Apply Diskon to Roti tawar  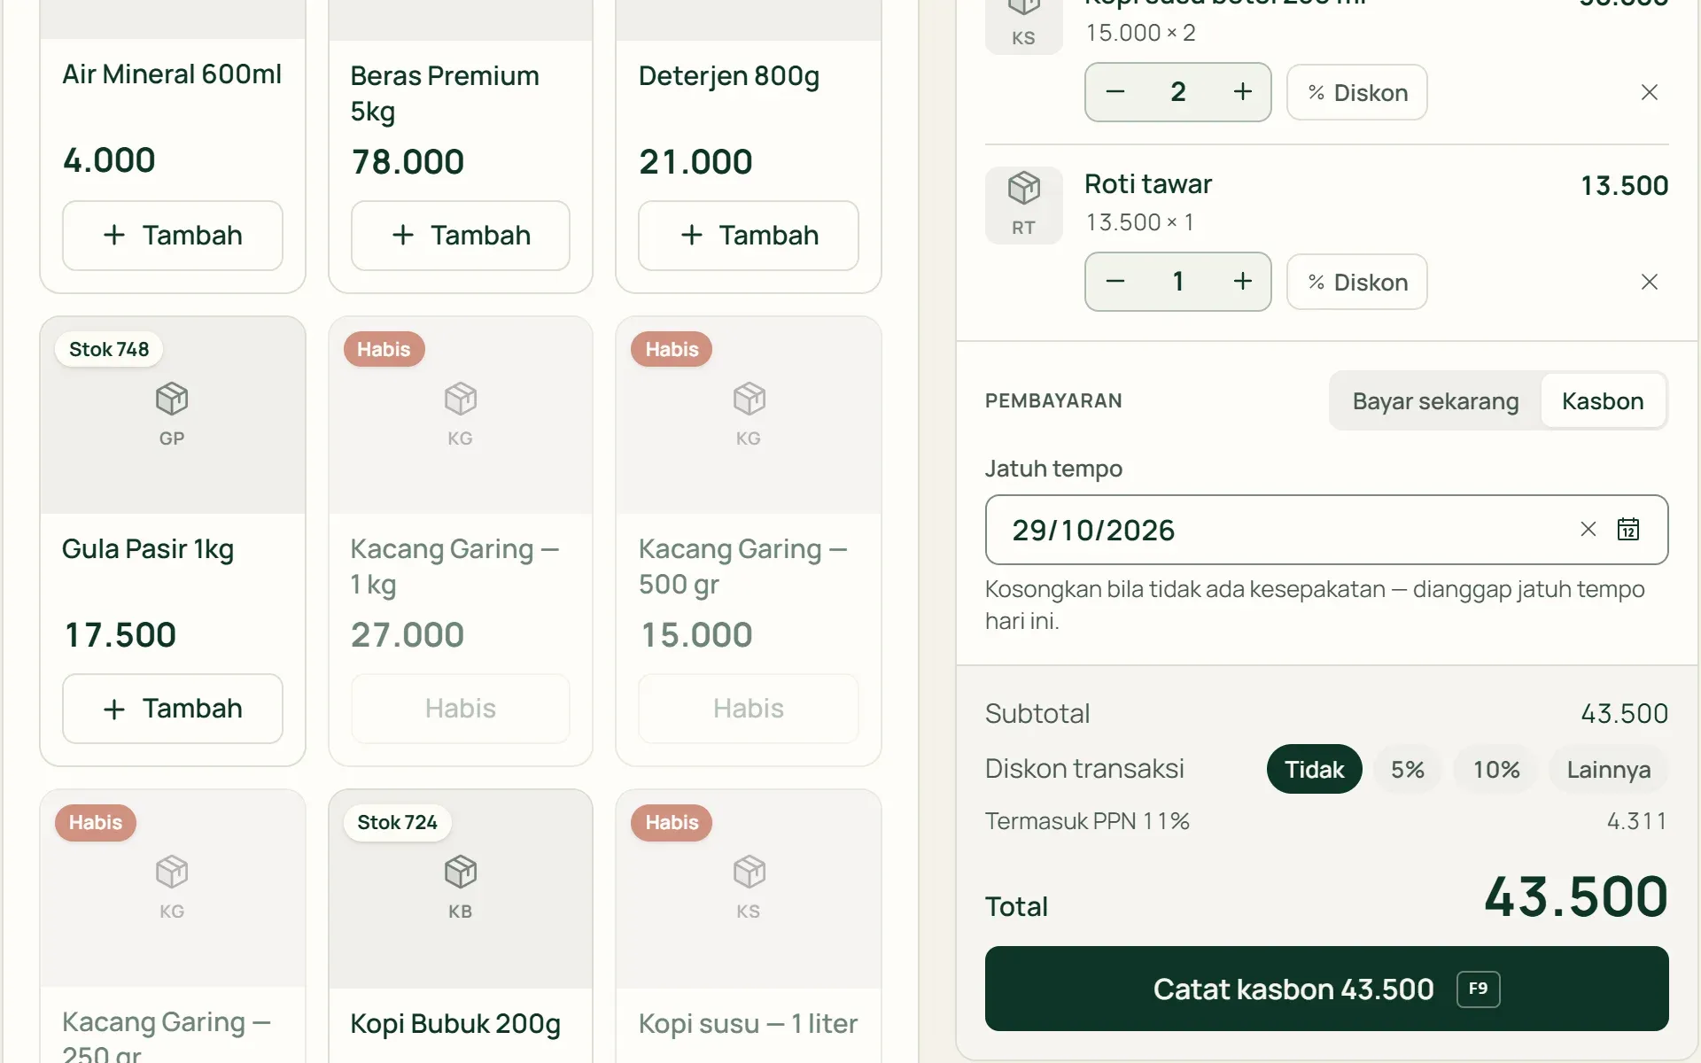pos(1356,282)
